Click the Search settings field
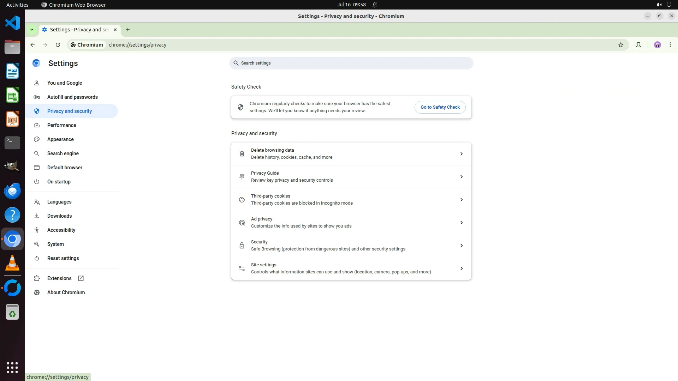 click(x=351, y=63)
